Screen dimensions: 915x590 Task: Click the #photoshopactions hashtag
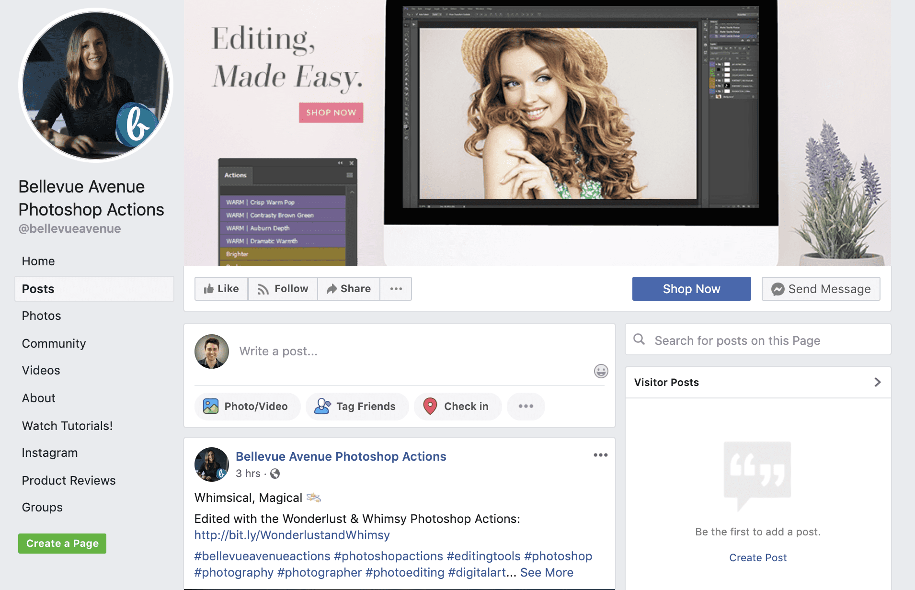click(x=388, y=556)
